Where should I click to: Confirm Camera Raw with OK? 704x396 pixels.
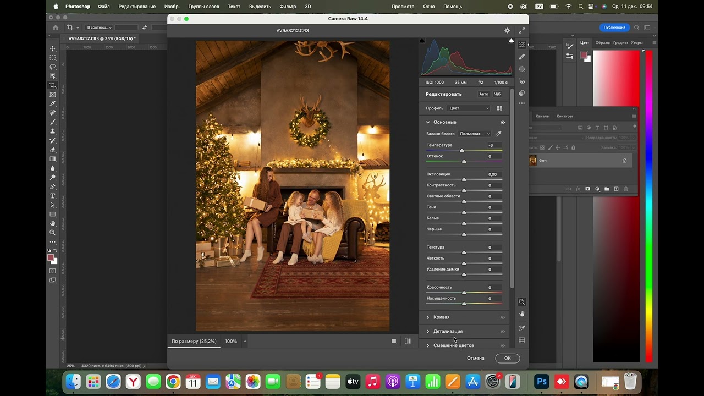pos(507,358)
